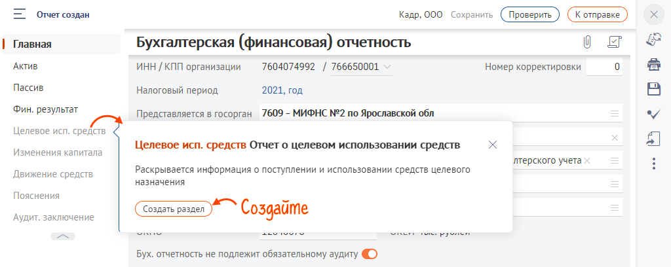The image size is (671, 267).
Task: Click the signed document icon beside paperclip
Action: 613,43
